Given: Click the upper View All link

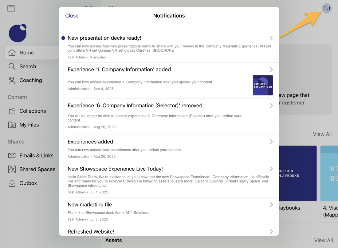Looking at the screenshot, I should coord(322,134).
